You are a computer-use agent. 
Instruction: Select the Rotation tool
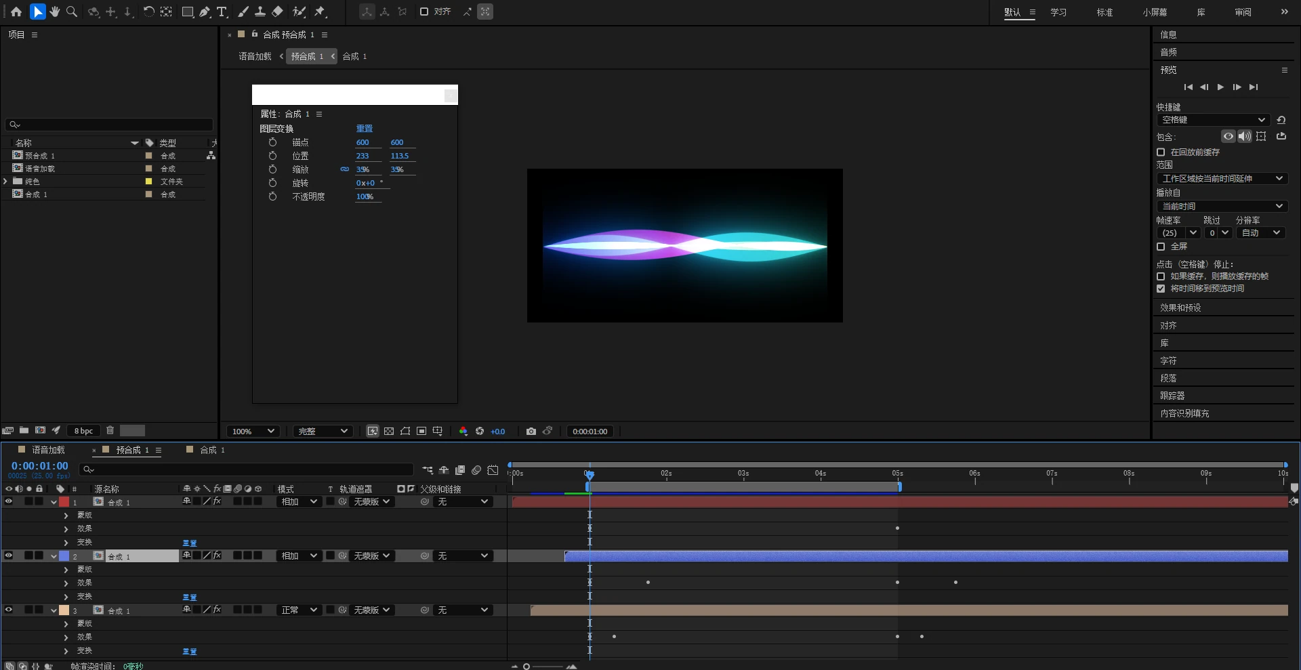[148, 12]
